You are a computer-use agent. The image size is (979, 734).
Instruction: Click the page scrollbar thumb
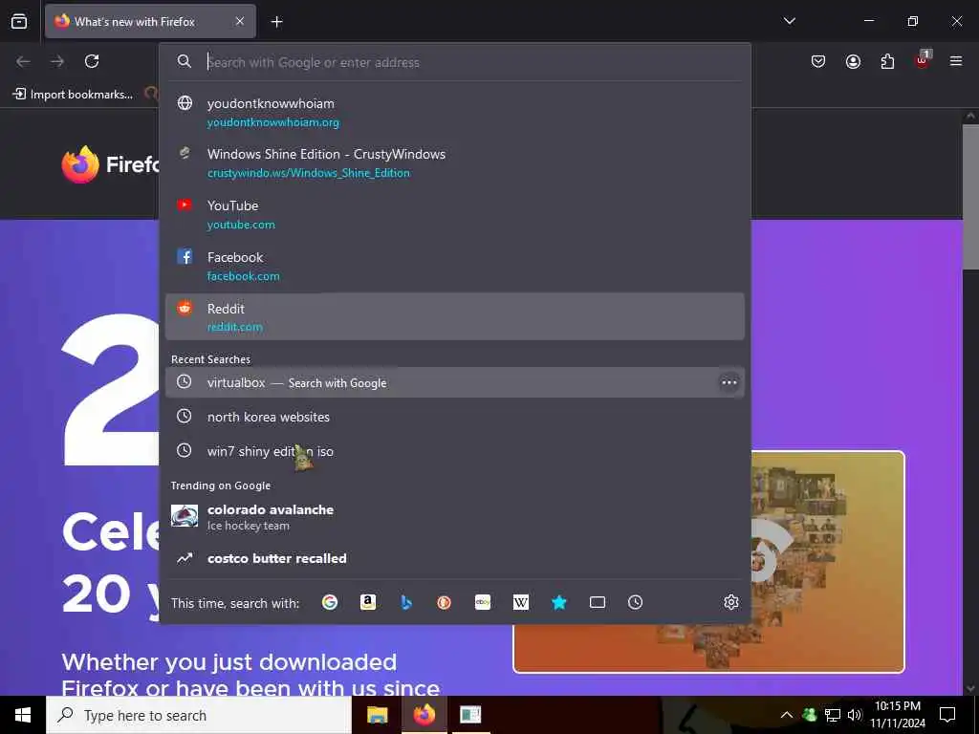[970, 197]
